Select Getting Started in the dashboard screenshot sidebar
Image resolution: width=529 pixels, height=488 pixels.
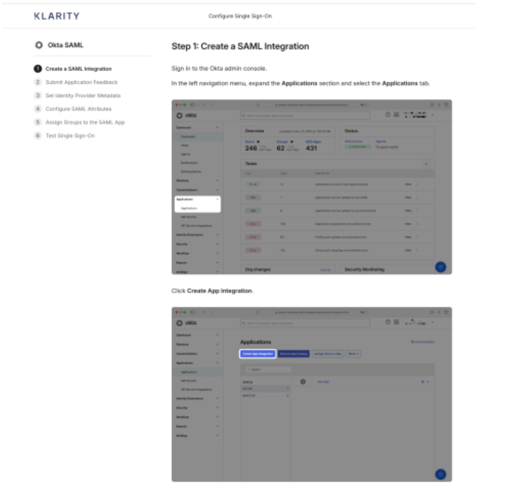191,171
